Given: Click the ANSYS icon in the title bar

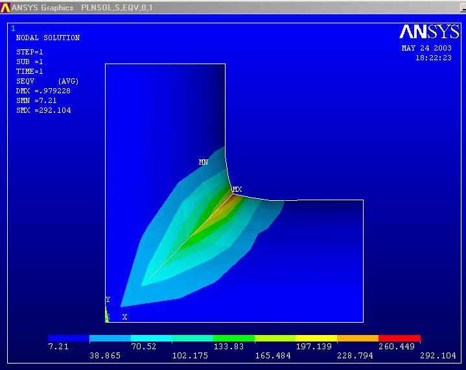Looking at the screenshot, I should (5, 8).
